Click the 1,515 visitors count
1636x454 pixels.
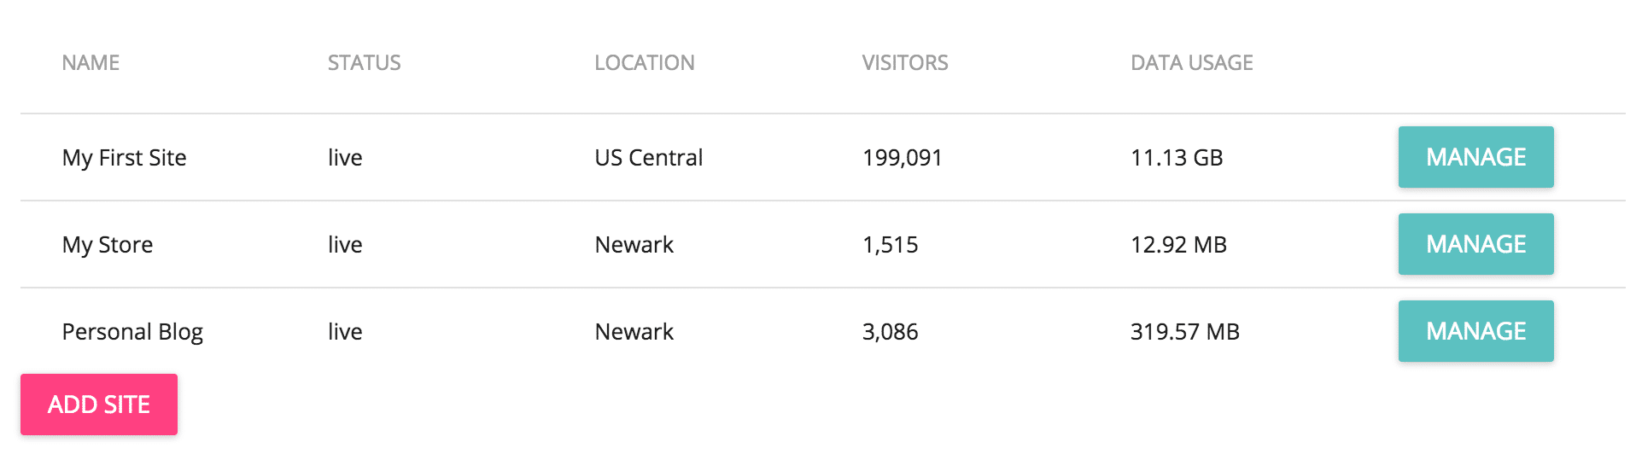tap(890, 245)
